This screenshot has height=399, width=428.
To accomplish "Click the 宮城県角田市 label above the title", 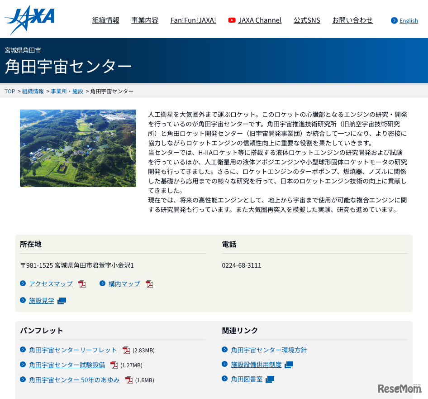I will tap(23, 50).
